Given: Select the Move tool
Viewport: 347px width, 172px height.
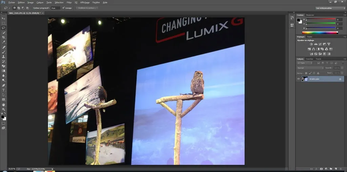Looking at the screenshot, I should 4,18.
